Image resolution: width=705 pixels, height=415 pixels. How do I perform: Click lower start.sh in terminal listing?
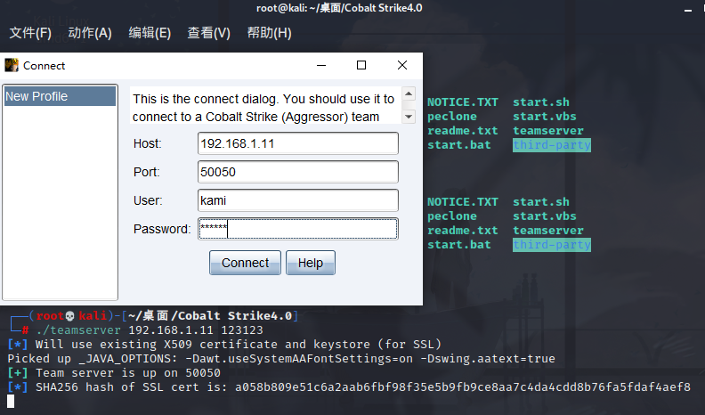[541, 202]
